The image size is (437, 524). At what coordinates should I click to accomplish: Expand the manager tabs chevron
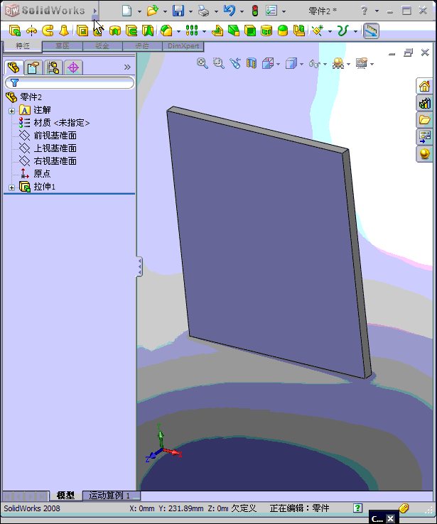coord(127,67)
